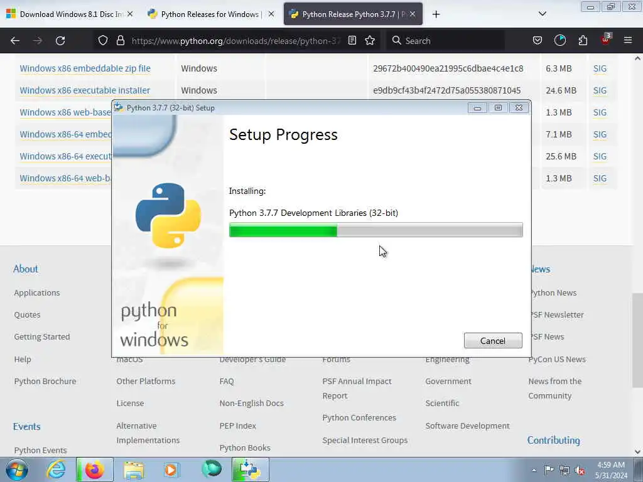Open Windows x86 embeddable zip file link
Screen dimensions: 643x482
point(85,68)
